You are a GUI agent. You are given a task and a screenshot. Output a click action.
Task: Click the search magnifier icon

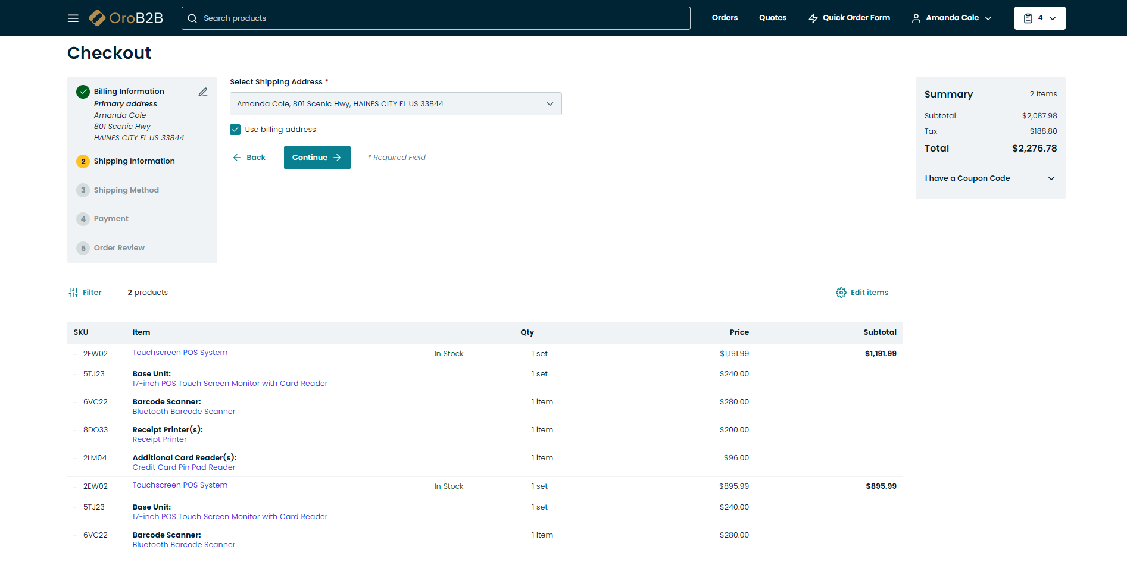pos(192,18)
